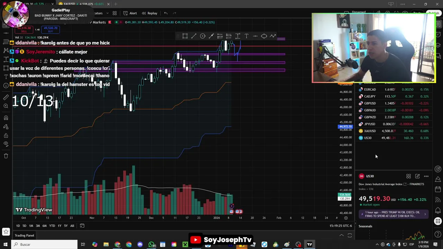The height and width of the screenshot is (249, 443).
Task: Open Dow Jones Industrial Average Index external link
Action: [x=405, y=184]
